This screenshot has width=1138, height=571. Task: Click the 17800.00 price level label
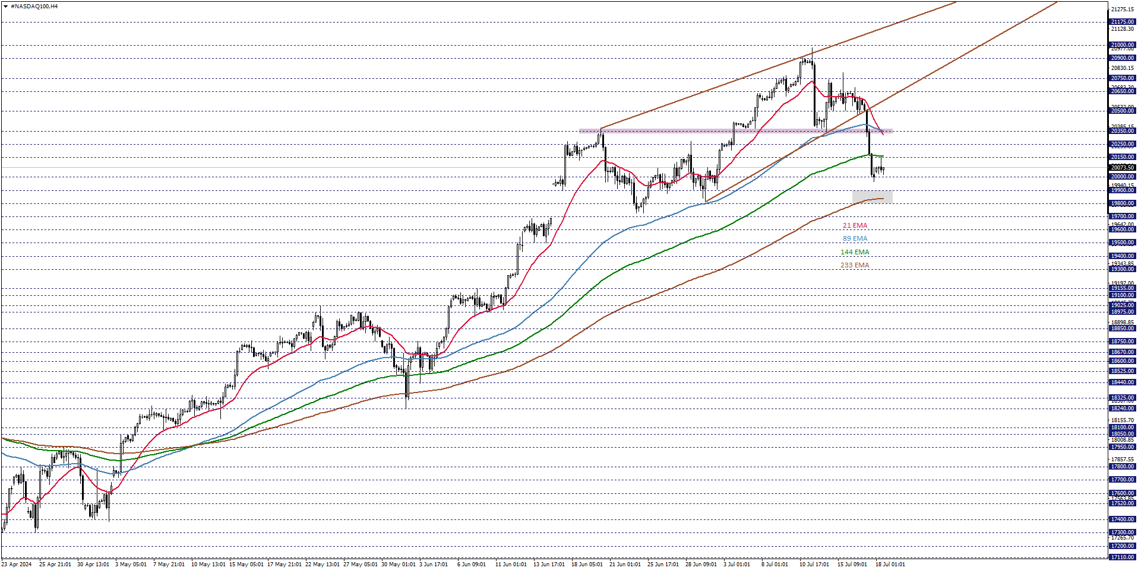tap(1123, 467)
